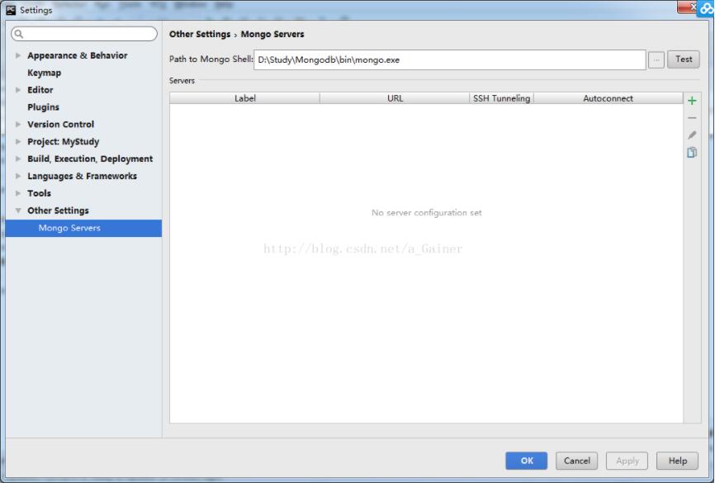This screenshot has height=483, width=715.
Task: Browse for Mongo Shell path with ellipsis button
Action: 656,59
